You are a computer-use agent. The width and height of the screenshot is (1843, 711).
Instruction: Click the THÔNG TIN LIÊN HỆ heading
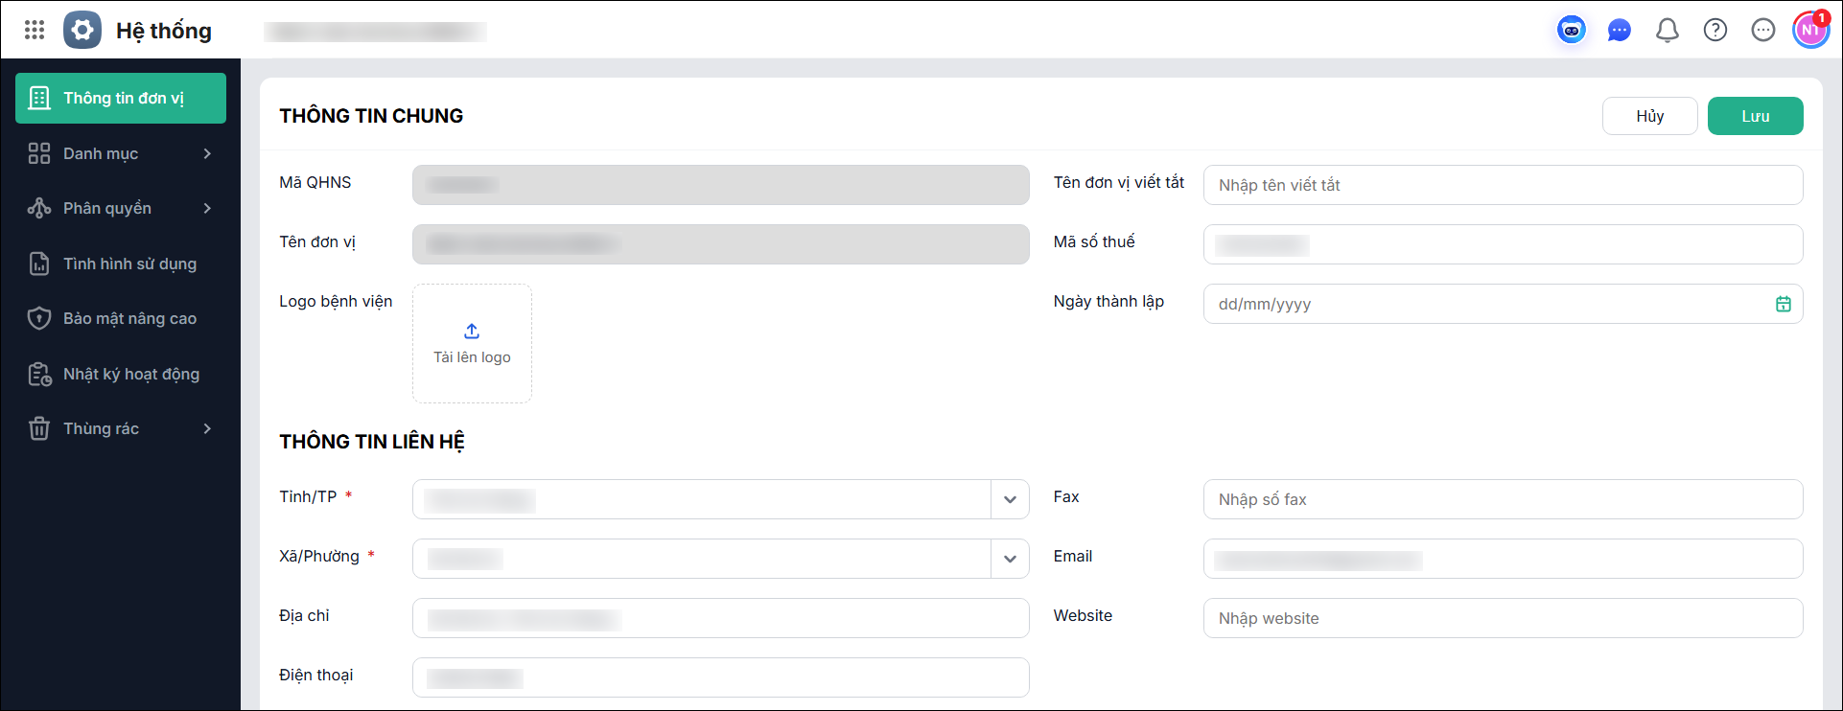[372, 442]
